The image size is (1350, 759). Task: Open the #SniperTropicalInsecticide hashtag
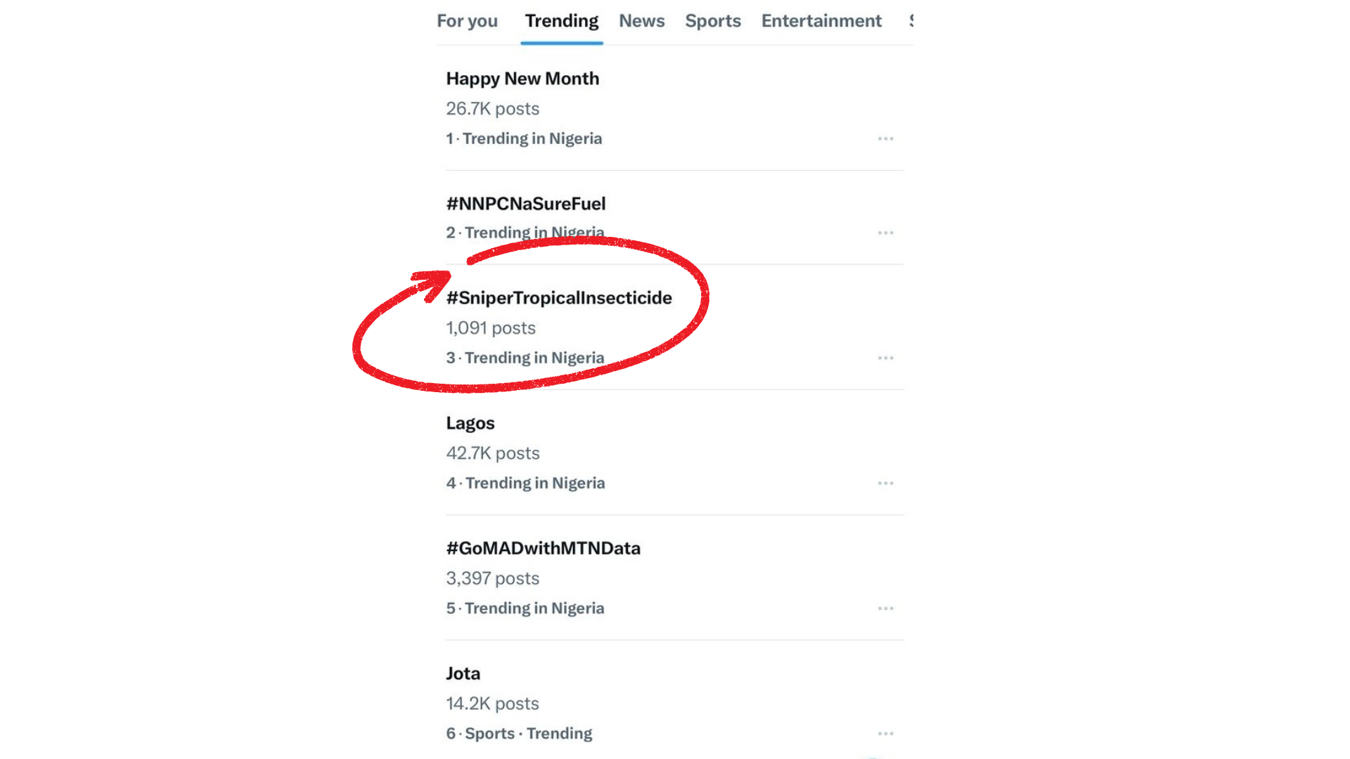point(559,298)
